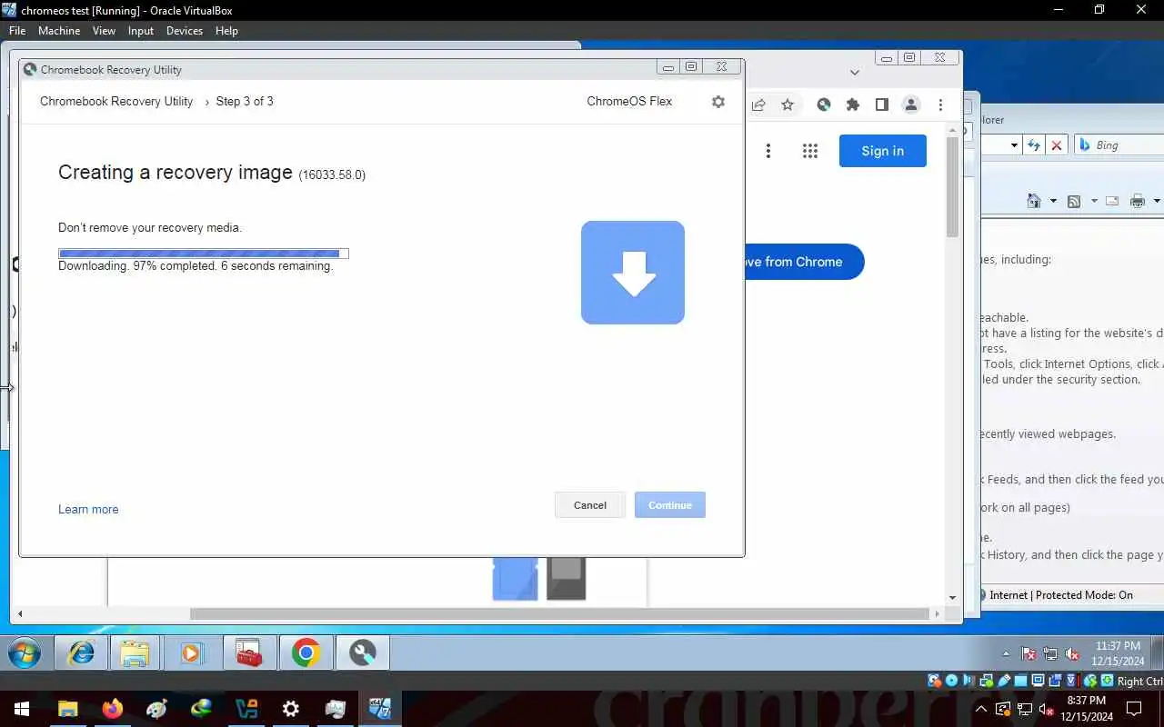Open the Recovery Utility settings gear

(718, 102)
